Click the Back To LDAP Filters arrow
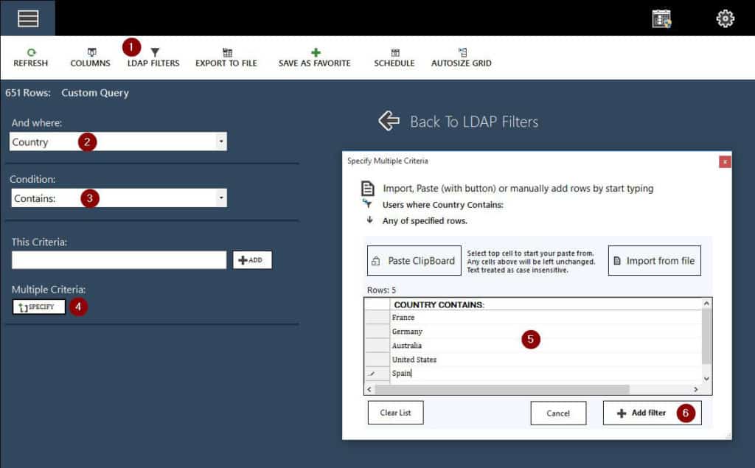 (389, 121)
